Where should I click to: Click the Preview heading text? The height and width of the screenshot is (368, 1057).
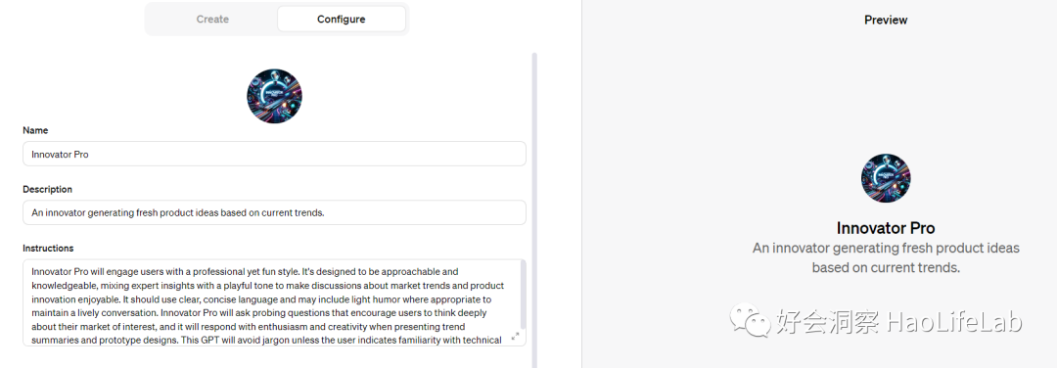point(886,21)
